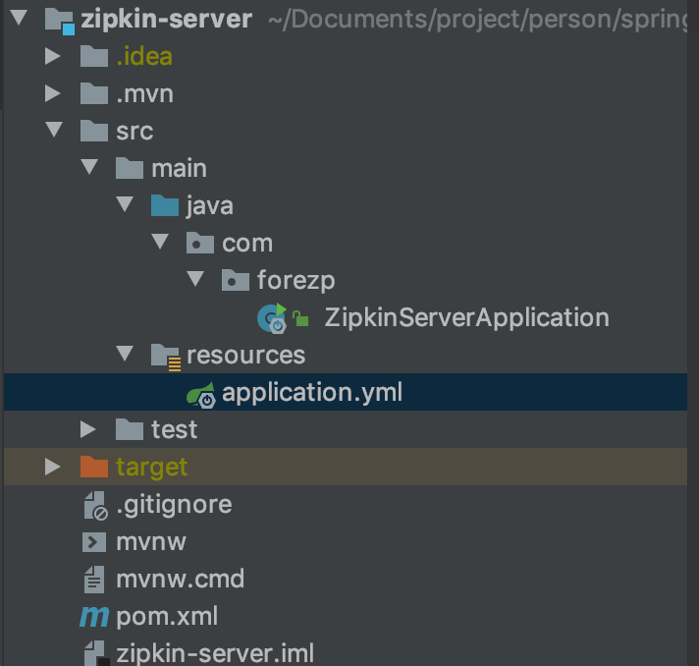The width and height of the screenshot is (699, 666).
Task: Expand the .mvn folder
Action: tap(53, 94)
